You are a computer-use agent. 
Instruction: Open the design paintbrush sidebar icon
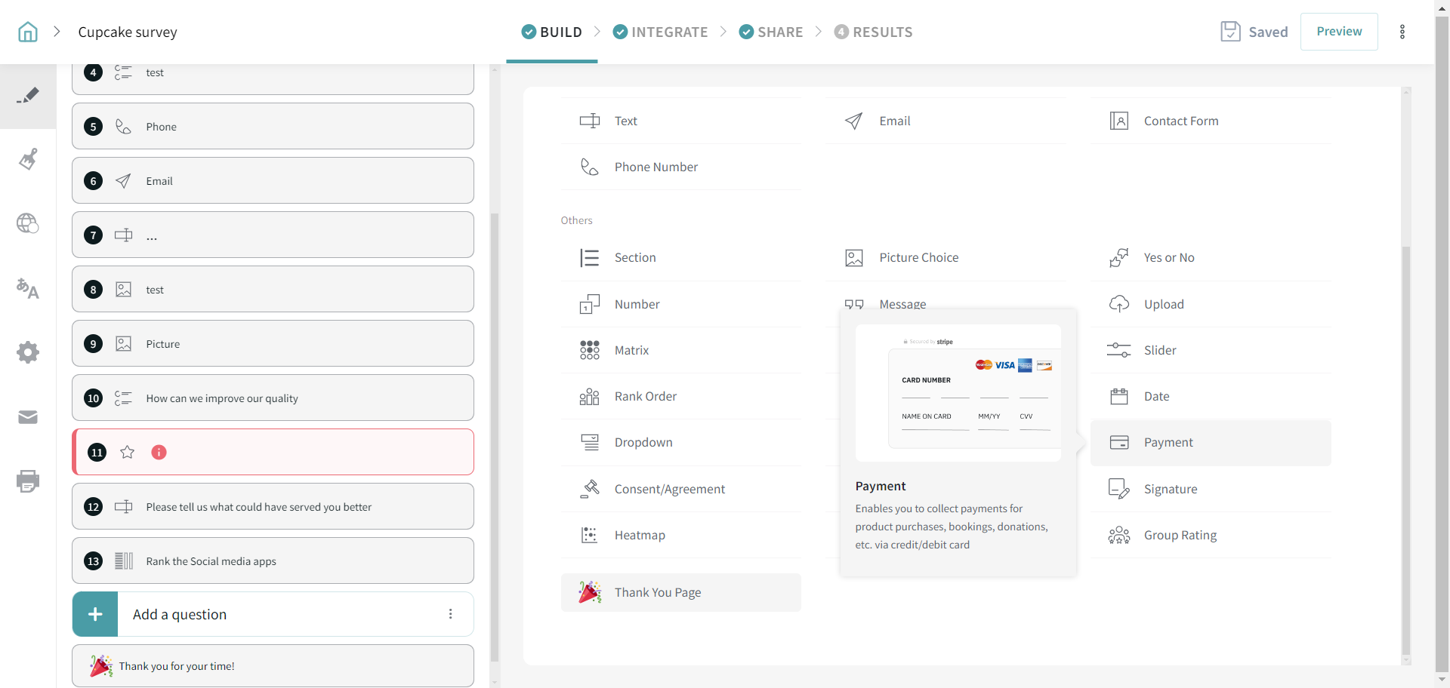coord(28,159)
